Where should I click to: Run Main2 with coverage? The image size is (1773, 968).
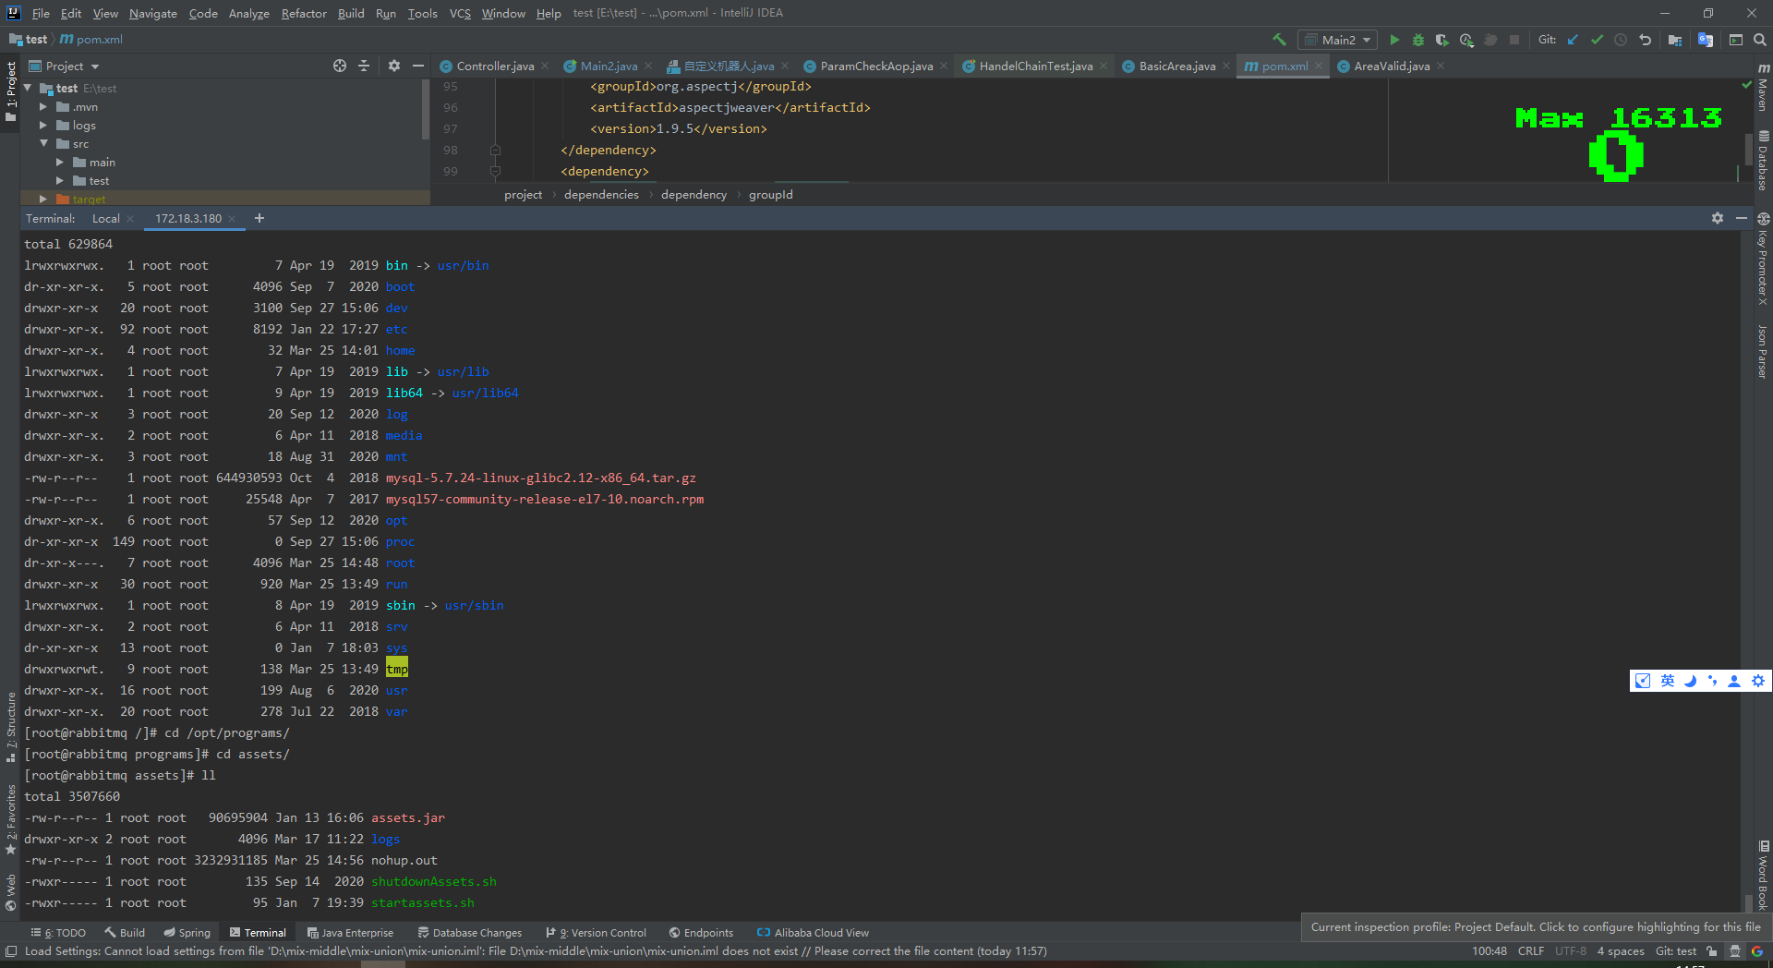pos(1441,40)
